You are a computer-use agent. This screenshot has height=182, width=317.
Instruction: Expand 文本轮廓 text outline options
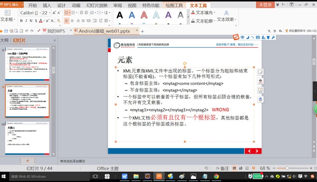pyautogui.click(x=203, y=21)
